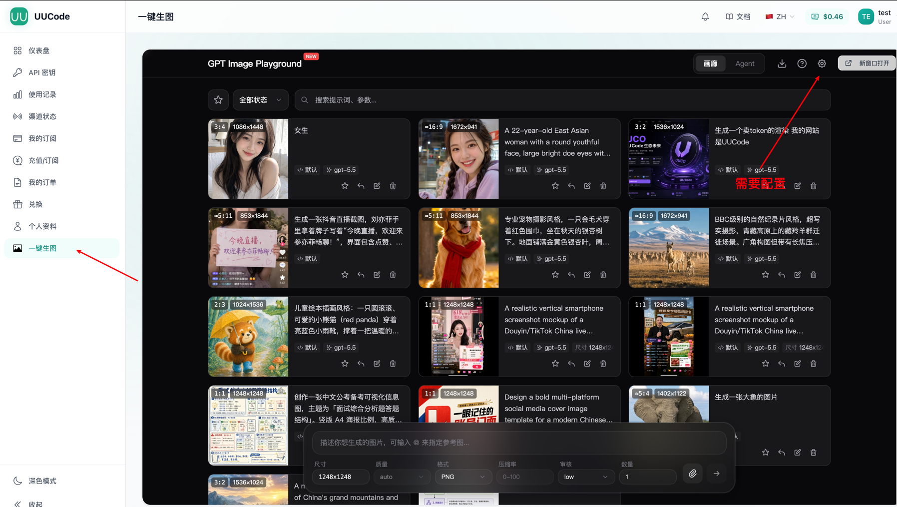
Task: Edit the 儿童绘本插画风格 card
Action: click(x=377, y=364)
